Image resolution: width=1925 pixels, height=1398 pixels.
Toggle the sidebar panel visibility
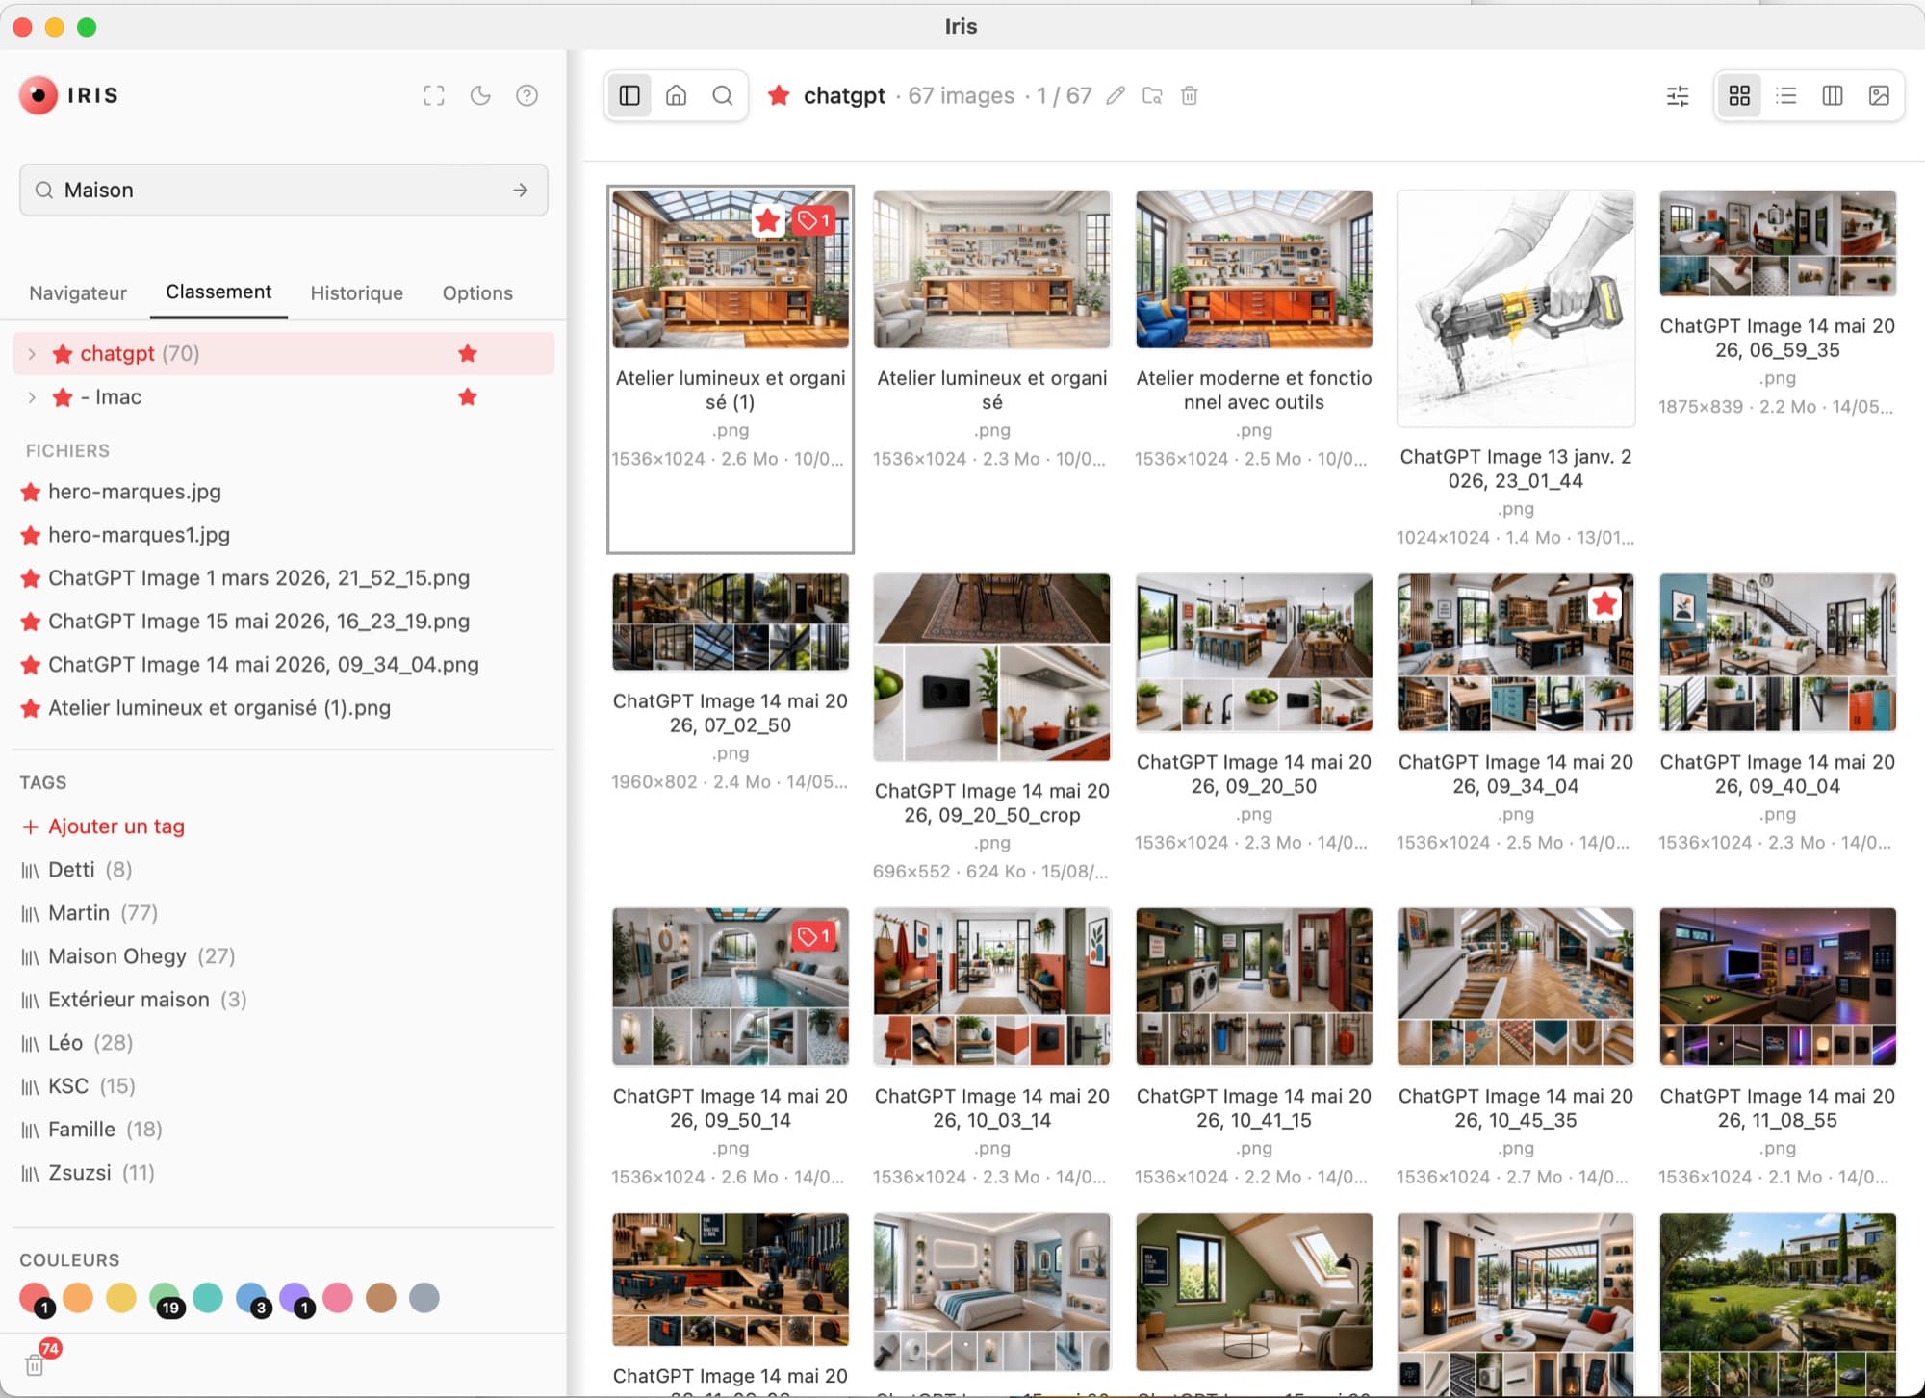pyautogui.click(x=629, y=95)
